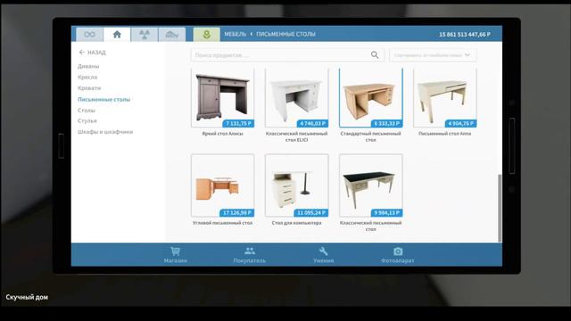Open the Магазин shopping cart icon
The height and width of the screenshot is (321, 571).
point(175,251)
